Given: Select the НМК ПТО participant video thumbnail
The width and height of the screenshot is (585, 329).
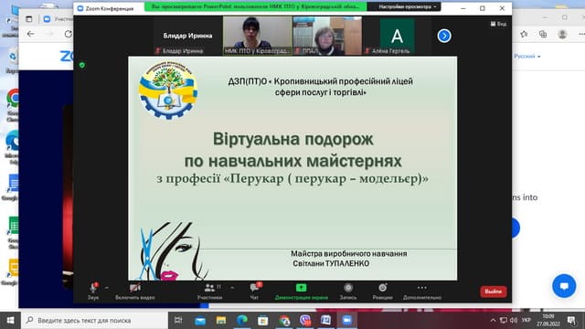Looking at the screenshot, I should pos(258,36).
